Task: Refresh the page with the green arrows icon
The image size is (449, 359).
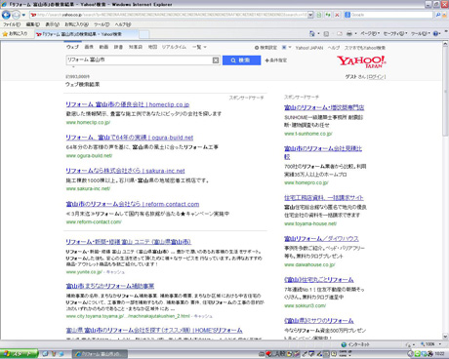Action: (328, 15)
